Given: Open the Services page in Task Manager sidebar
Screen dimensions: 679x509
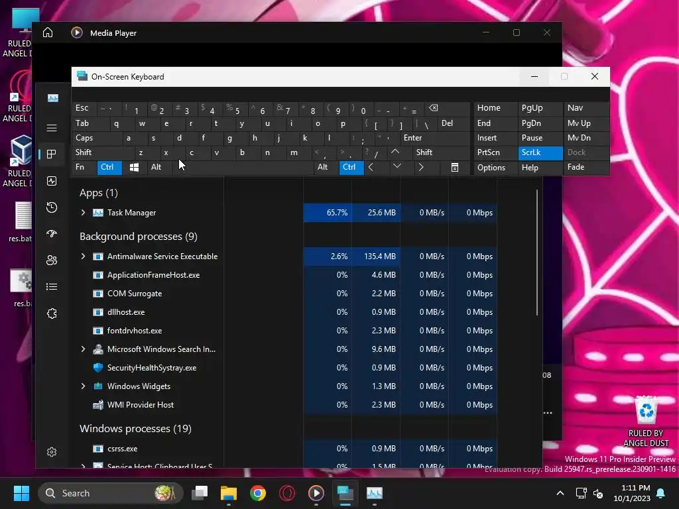Looking at the screenshot, I should pyautogui.click(x=52, y=313).
